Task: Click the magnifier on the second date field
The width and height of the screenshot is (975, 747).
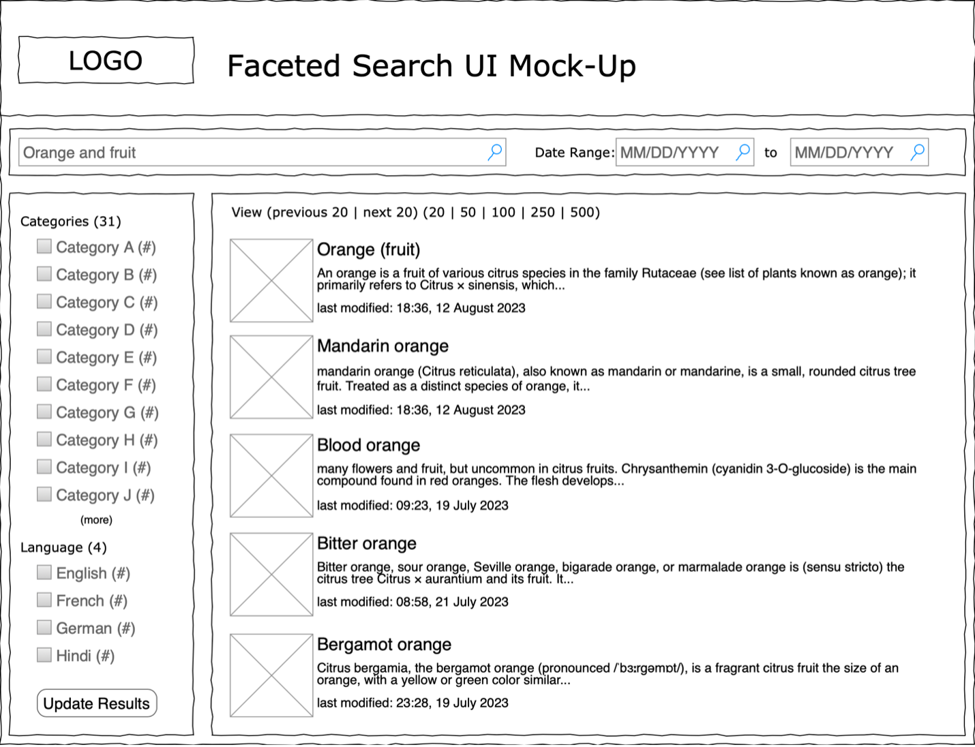Action: 917,152
